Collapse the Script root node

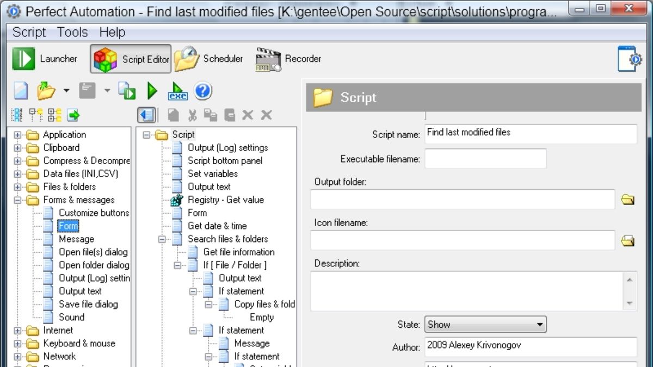click(x=147, y=134)
